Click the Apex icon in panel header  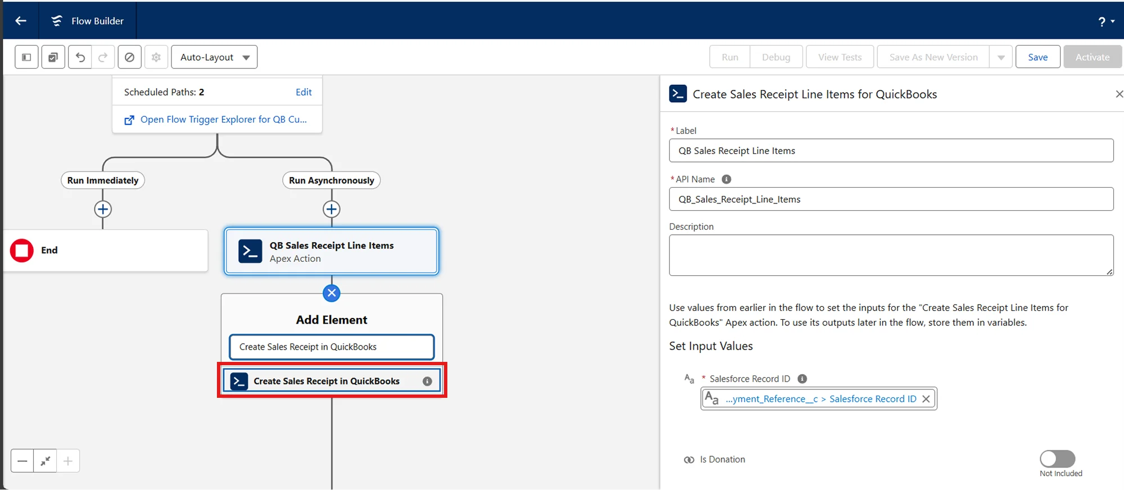tap(678, 93)
